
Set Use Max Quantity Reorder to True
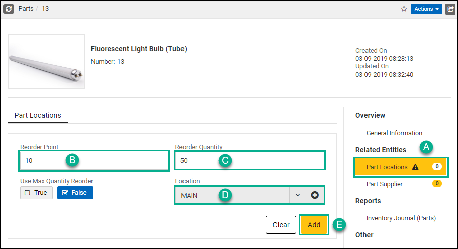click(36, 193)
